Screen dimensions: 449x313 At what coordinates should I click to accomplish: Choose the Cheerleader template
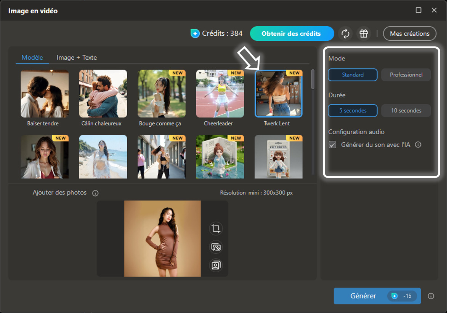[x=220, y=94]
